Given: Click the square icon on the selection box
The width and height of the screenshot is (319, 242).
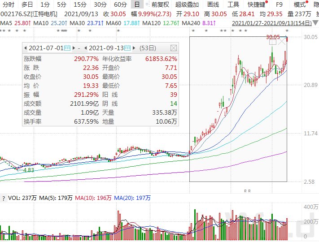Looking at the screenshot, I should (x=272, y=42).
